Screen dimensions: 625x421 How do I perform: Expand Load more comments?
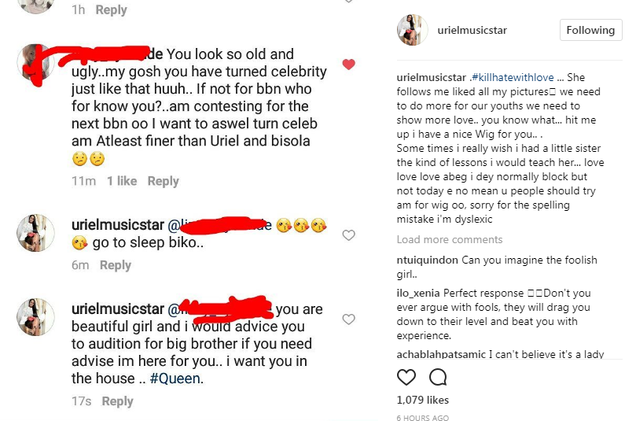pyautogui.click(x=449, y=239)
